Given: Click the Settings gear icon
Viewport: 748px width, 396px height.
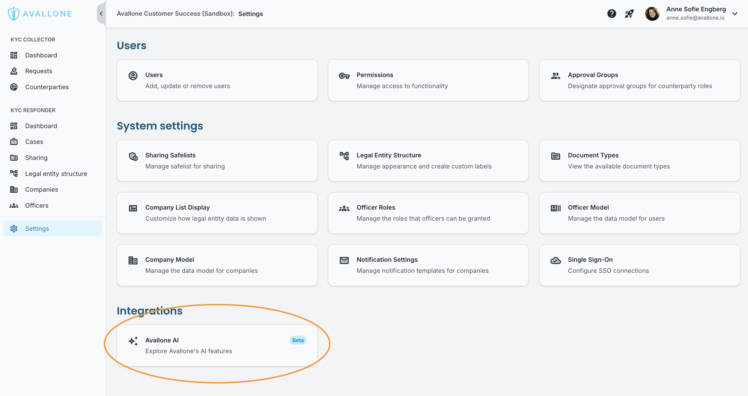Looking at the screenshot, I should tap(14, 229).
